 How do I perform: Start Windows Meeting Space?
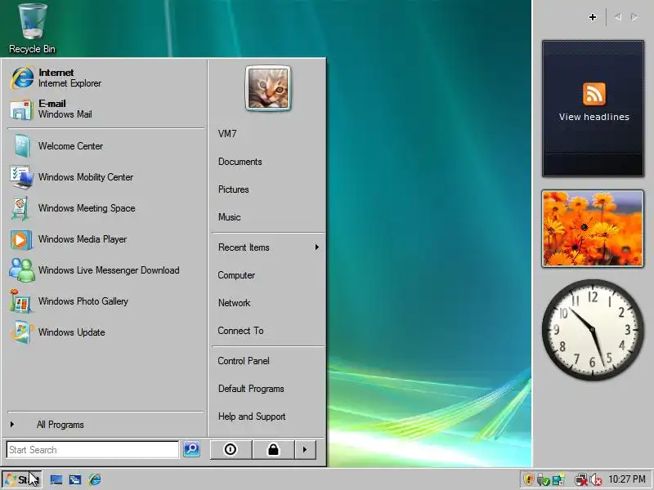[x=106, y=208]
